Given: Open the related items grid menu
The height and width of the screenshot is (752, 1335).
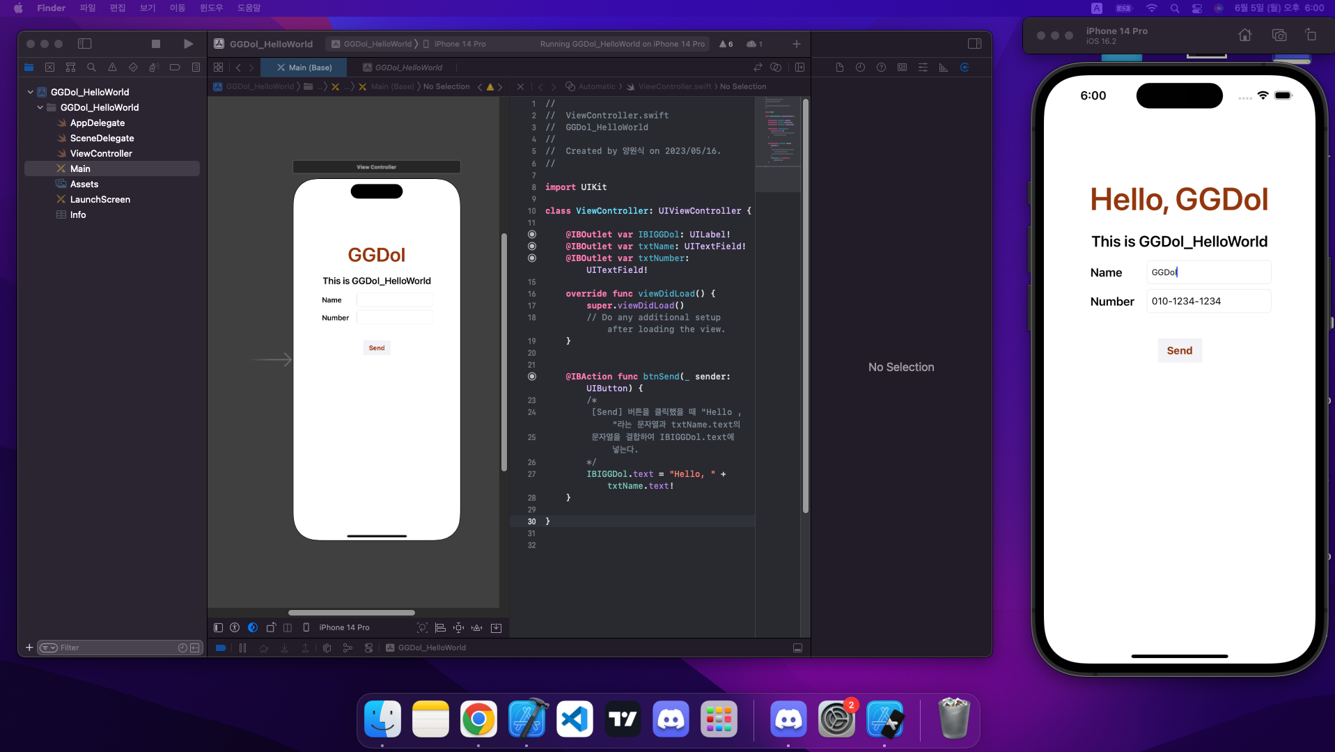Looking at the screenshot, I should [x=219, y=68].
